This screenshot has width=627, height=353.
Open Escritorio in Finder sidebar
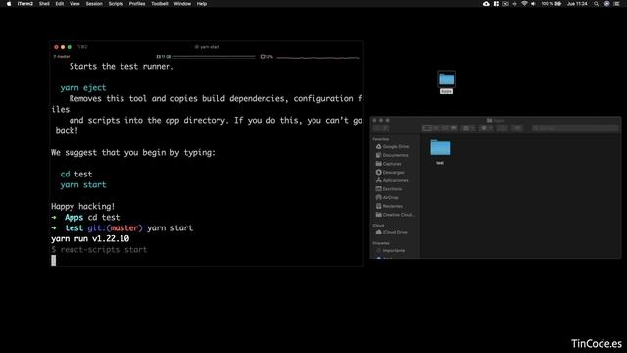point(389,189)
